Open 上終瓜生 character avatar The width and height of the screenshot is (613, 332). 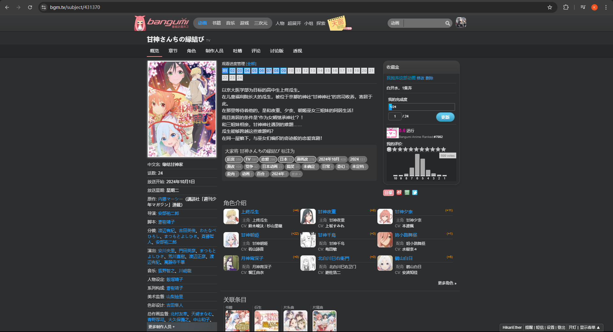point(231,217)
